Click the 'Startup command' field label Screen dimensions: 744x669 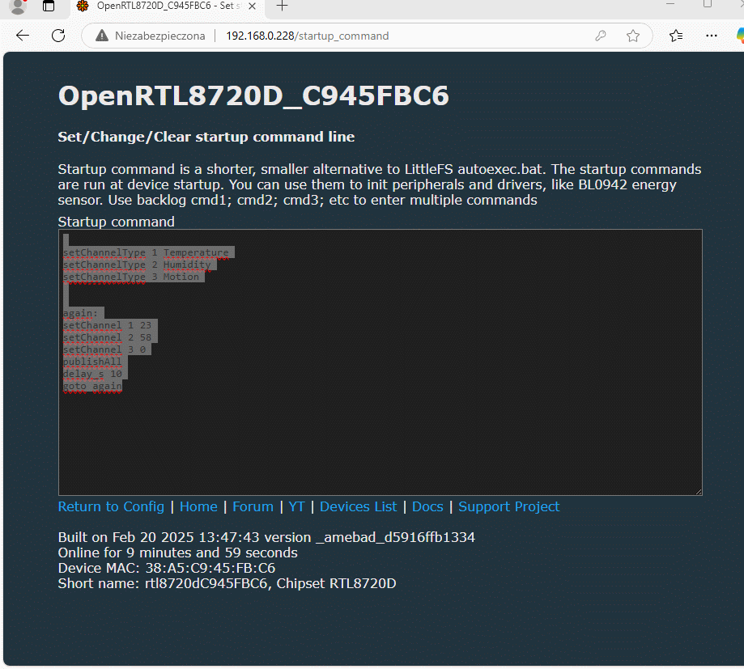click(117, 222)
